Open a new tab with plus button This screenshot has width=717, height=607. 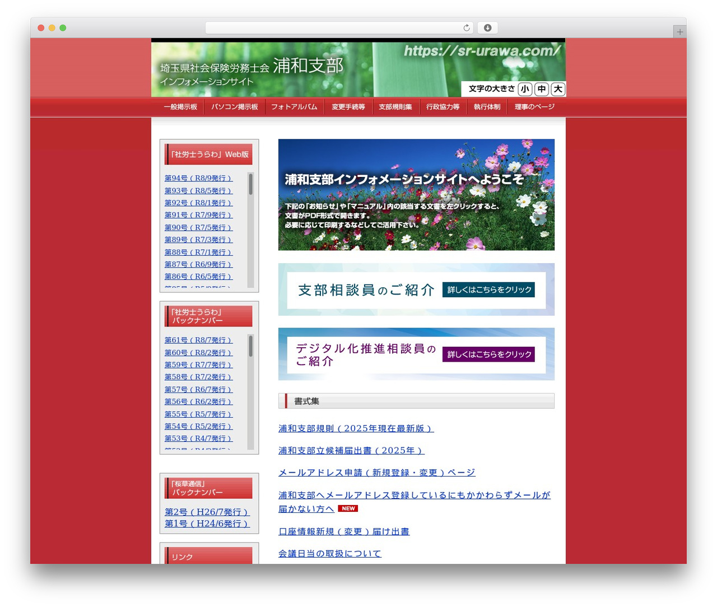[679, 32]
